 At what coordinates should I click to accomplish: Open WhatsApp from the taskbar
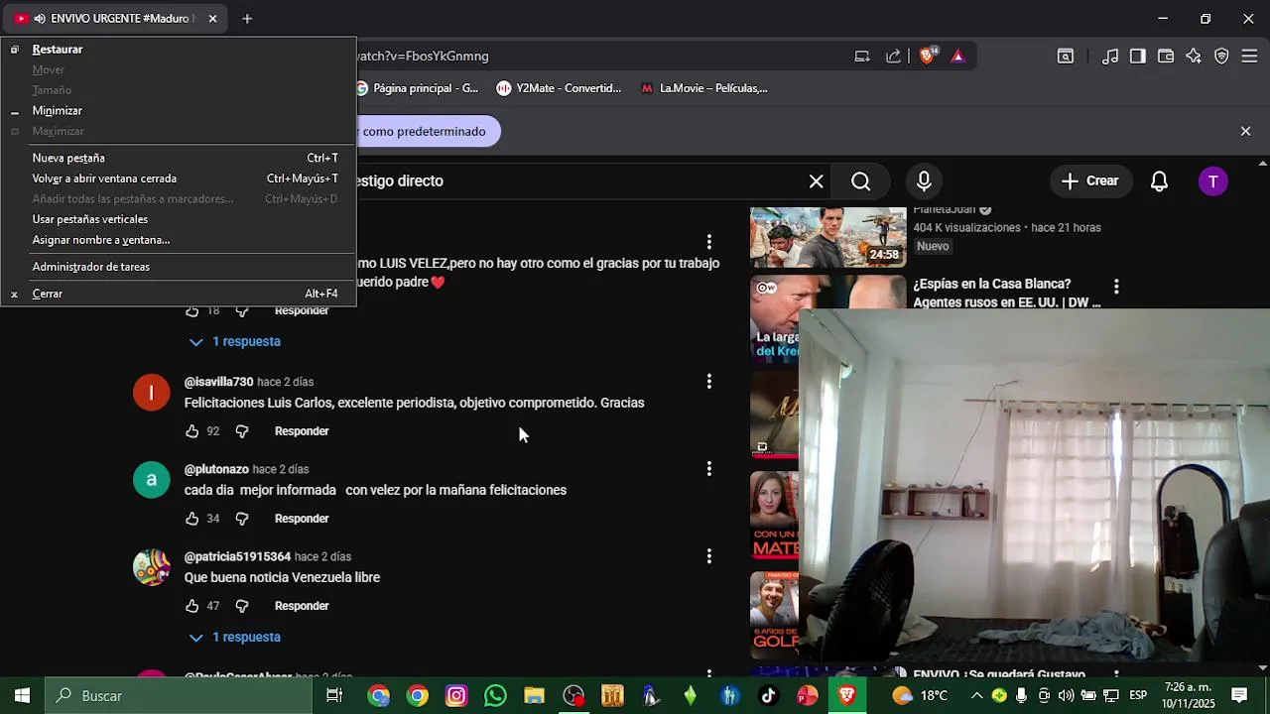[x=495, y=696]
